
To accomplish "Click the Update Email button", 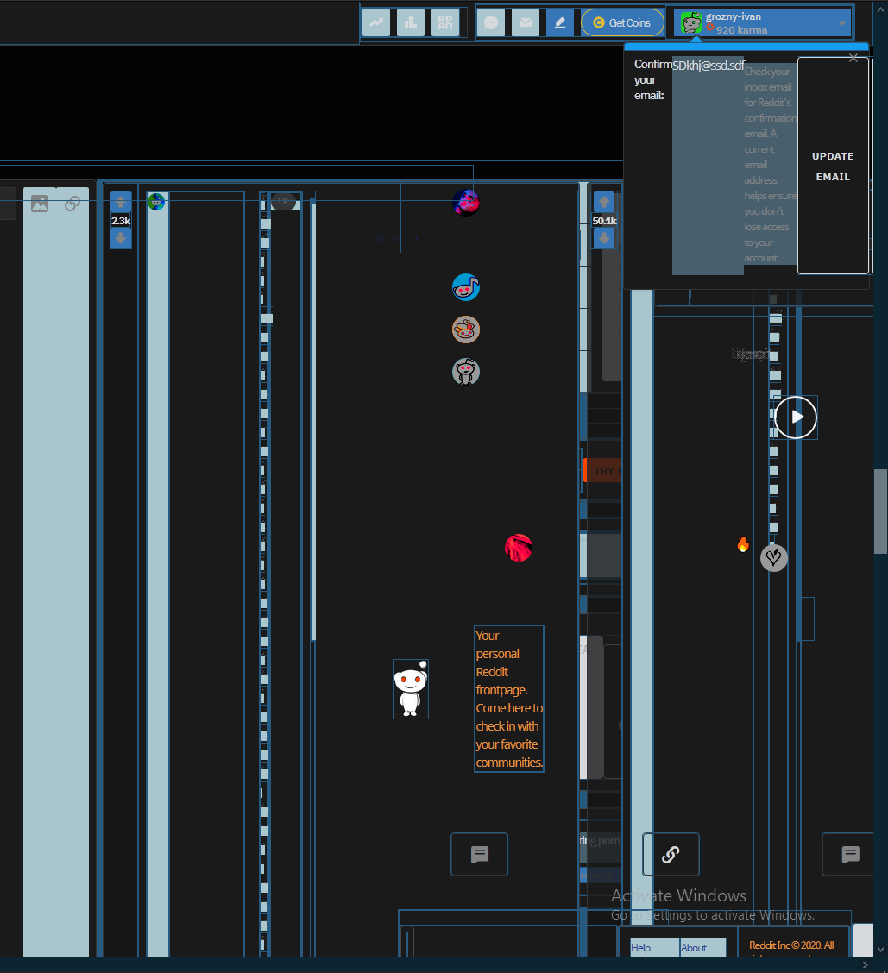I will [832, 166].
